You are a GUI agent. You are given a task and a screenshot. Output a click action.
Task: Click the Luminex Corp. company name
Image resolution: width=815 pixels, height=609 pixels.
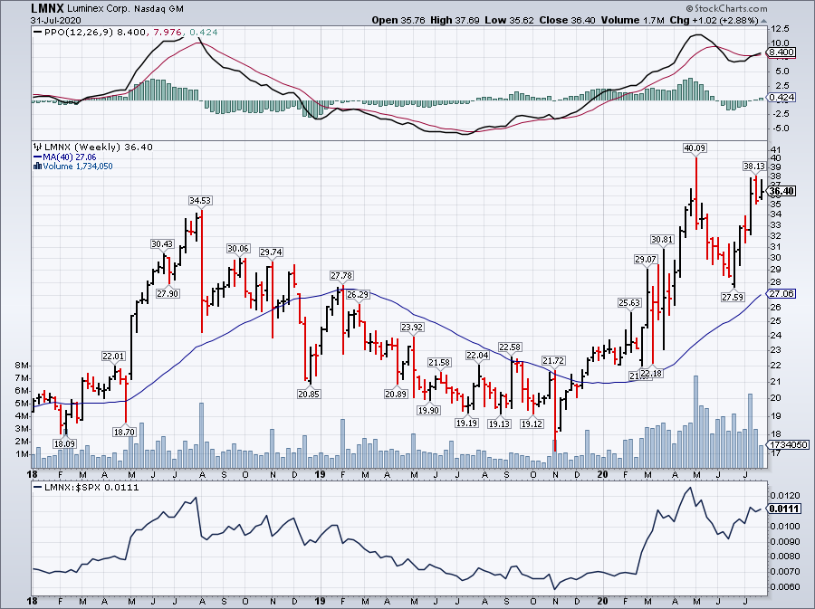click(x=100, y=9)
